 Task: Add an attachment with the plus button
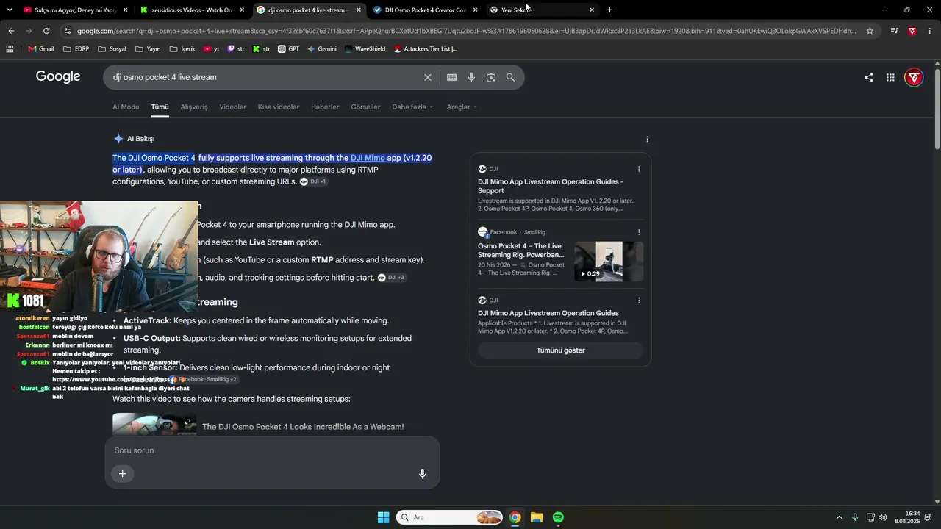pyautogui.click(x=123, y=474)
